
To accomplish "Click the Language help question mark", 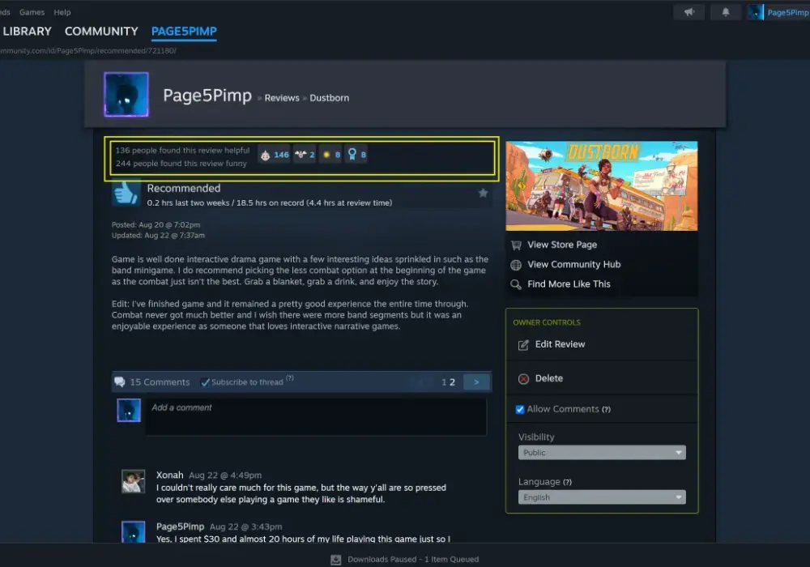I will click(x=567, y=482).
